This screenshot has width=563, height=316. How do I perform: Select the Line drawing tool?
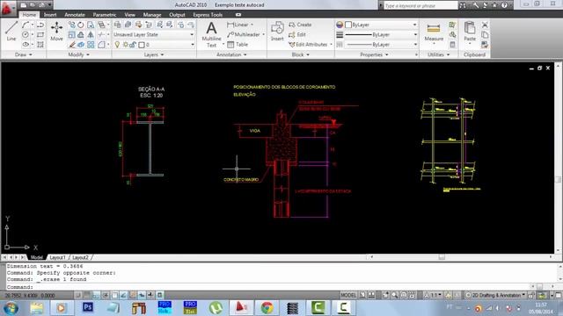(11, 31)
